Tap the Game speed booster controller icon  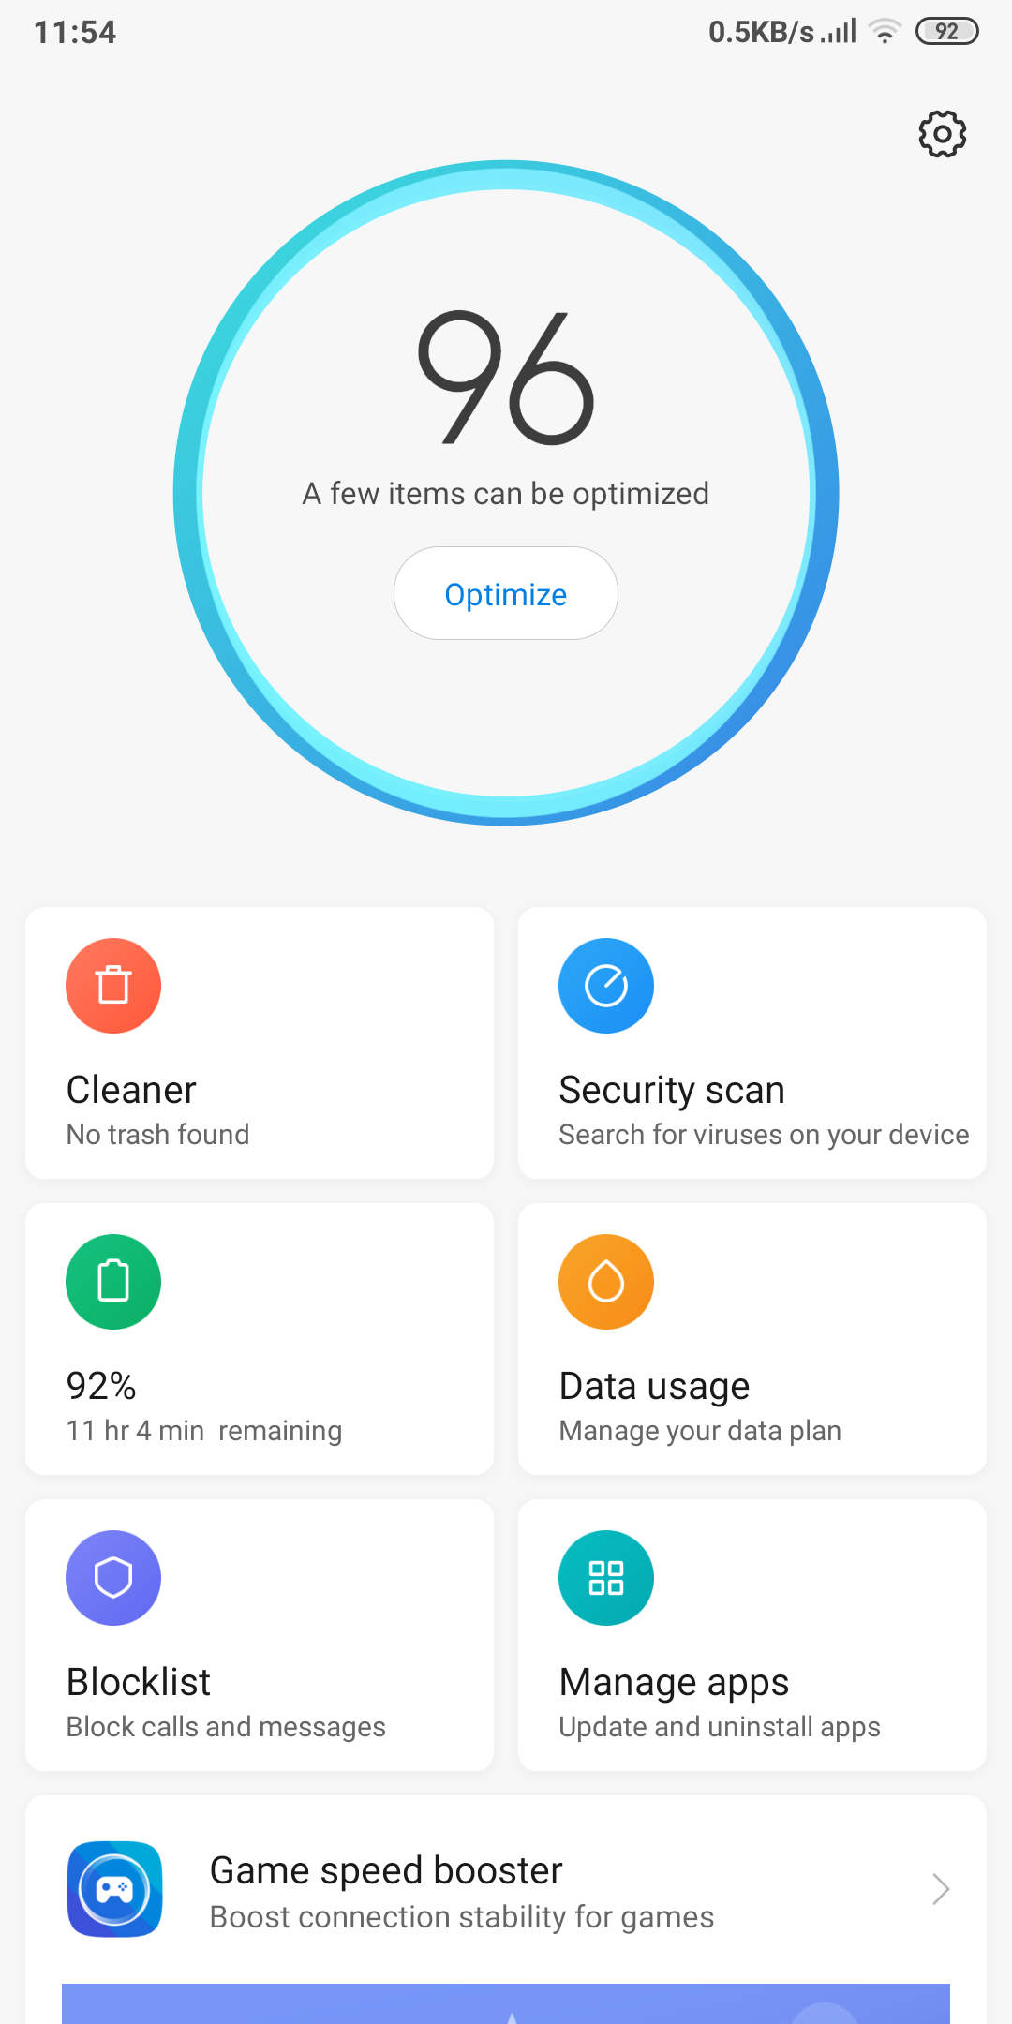[x=114, y=1889]
